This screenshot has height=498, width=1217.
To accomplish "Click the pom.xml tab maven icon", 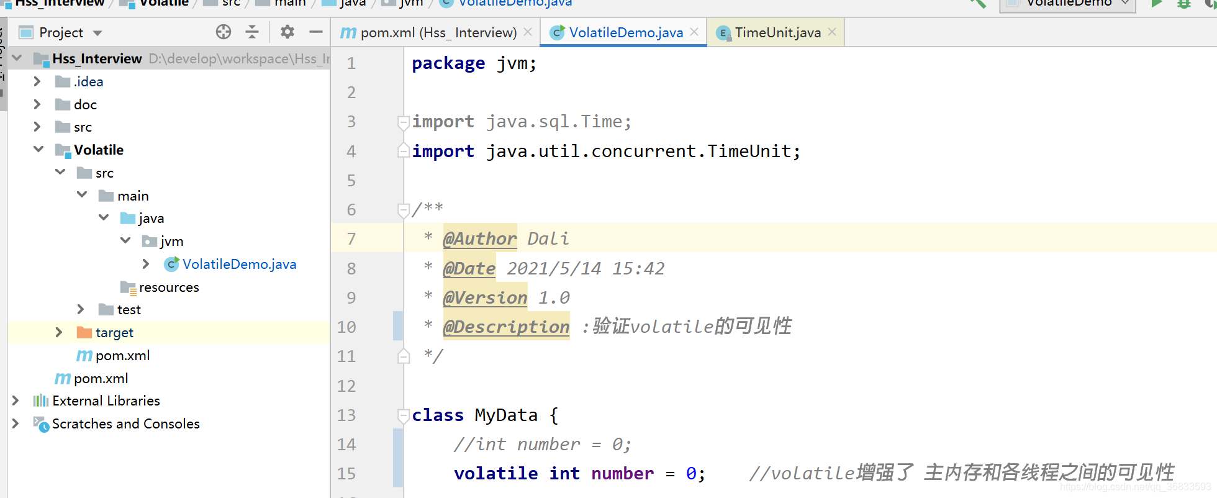I will (x=348, y=32).
